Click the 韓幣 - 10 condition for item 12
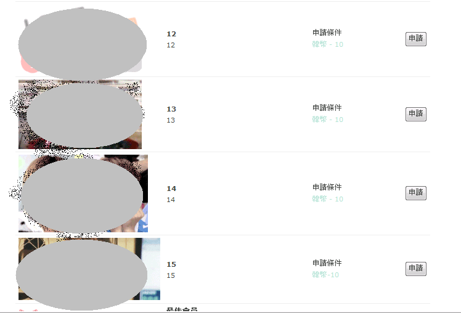 (x=327, y=44)
